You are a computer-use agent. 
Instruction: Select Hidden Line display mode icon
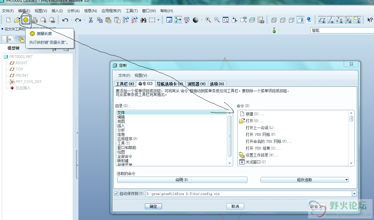click(283, 20)
